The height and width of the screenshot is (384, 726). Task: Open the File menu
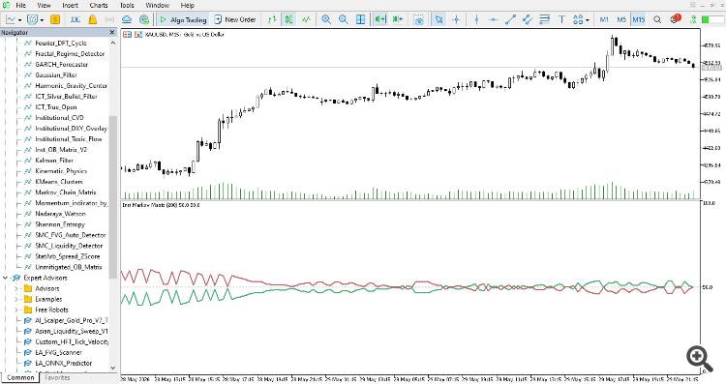[21, 6]
